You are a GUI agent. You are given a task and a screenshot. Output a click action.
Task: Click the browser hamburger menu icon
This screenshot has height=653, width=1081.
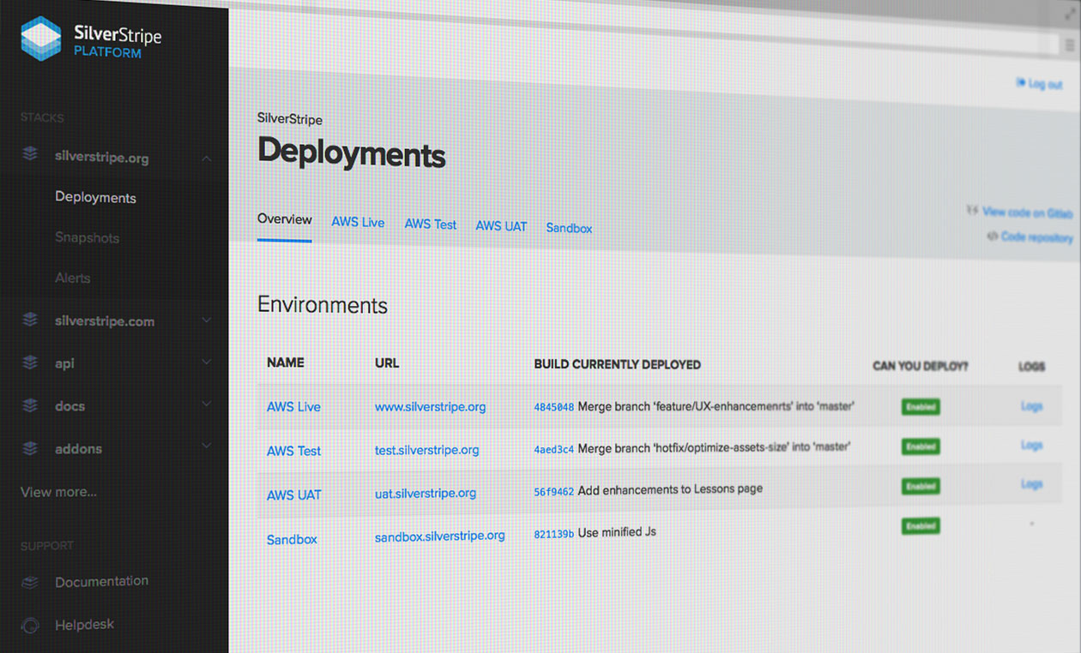coord(1068,45)
